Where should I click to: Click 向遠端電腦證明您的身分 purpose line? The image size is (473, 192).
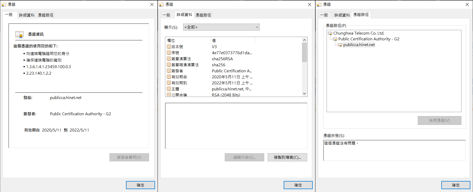(48, 53)
